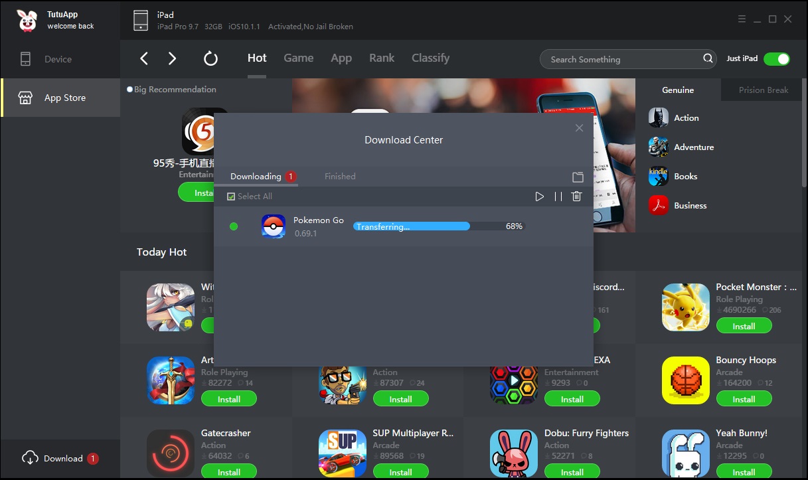Open the Pocket Monster Pikachu icon

click(x=686, y=307)
